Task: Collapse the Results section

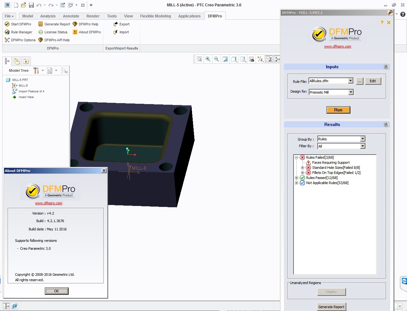Action: (386, 125)
